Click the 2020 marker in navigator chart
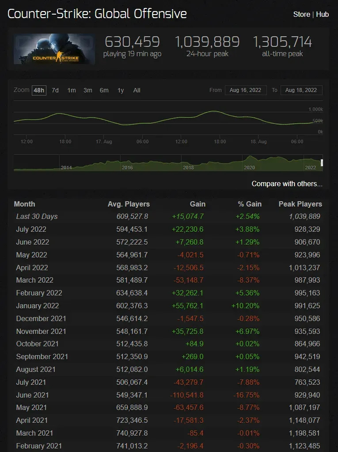Viewport: 338px width, 452px height. tap(249, 168)
